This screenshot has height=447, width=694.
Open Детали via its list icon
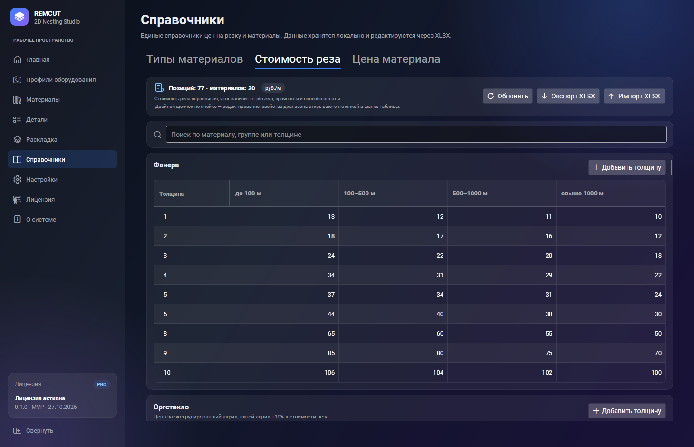(18, 119)
